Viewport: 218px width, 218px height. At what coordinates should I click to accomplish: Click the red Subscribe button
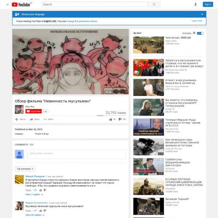34,111
